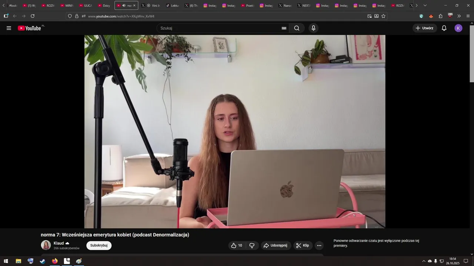Go back with the browser arrow
The image size is (474, 266).
pyautogui.click(x=15, y=16)
